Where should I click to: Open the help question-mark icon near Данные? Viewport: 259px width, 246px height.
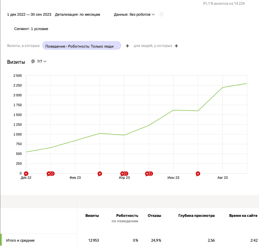161,14
